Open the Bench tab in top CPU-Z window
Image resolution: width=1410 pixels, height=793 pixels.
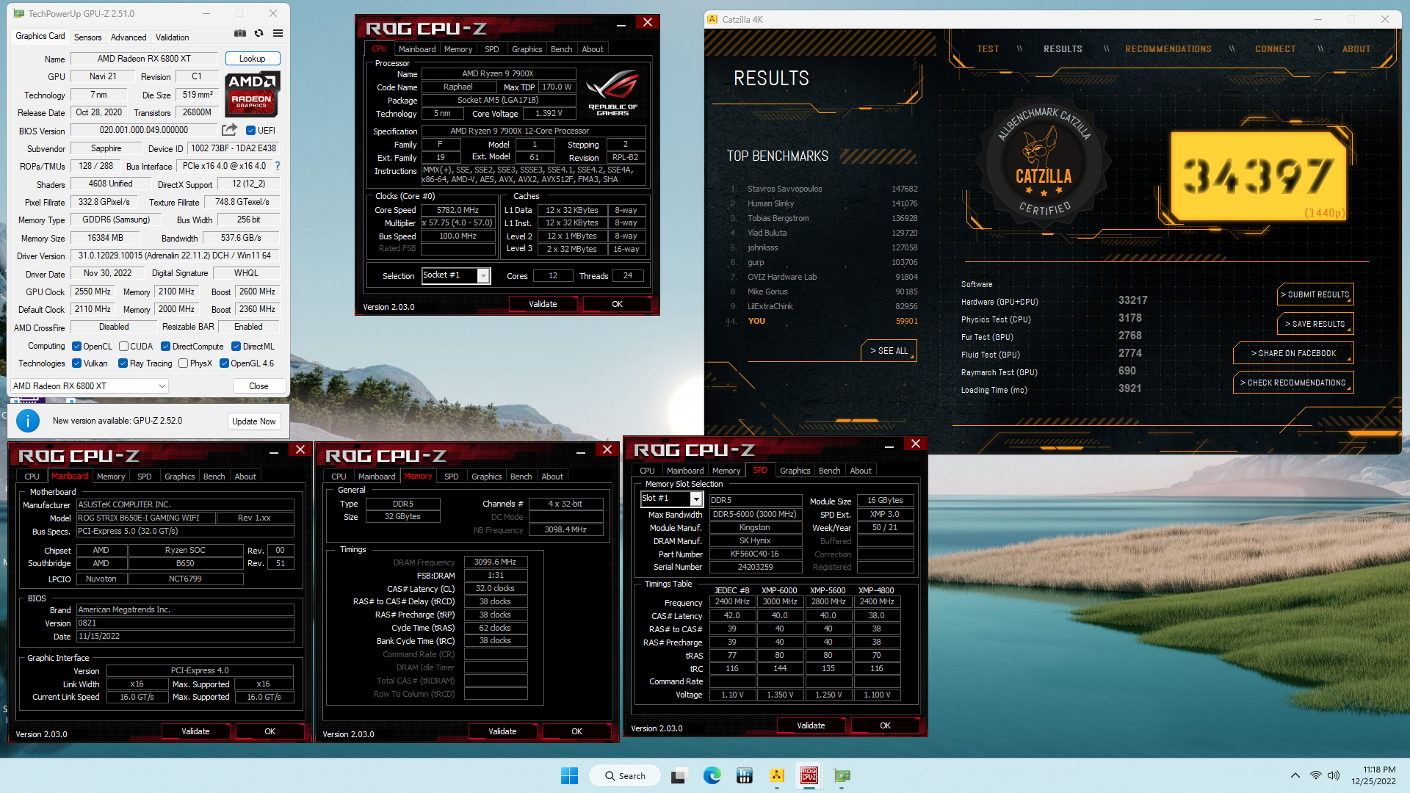click(x=561, y=49)
